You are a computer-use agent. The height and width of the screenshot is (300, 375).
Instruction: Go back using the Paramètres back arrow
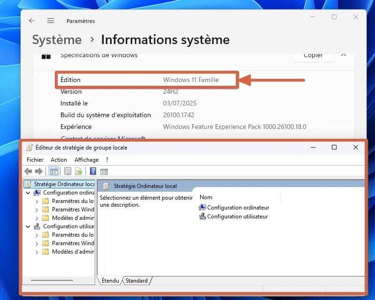point(32,21)
